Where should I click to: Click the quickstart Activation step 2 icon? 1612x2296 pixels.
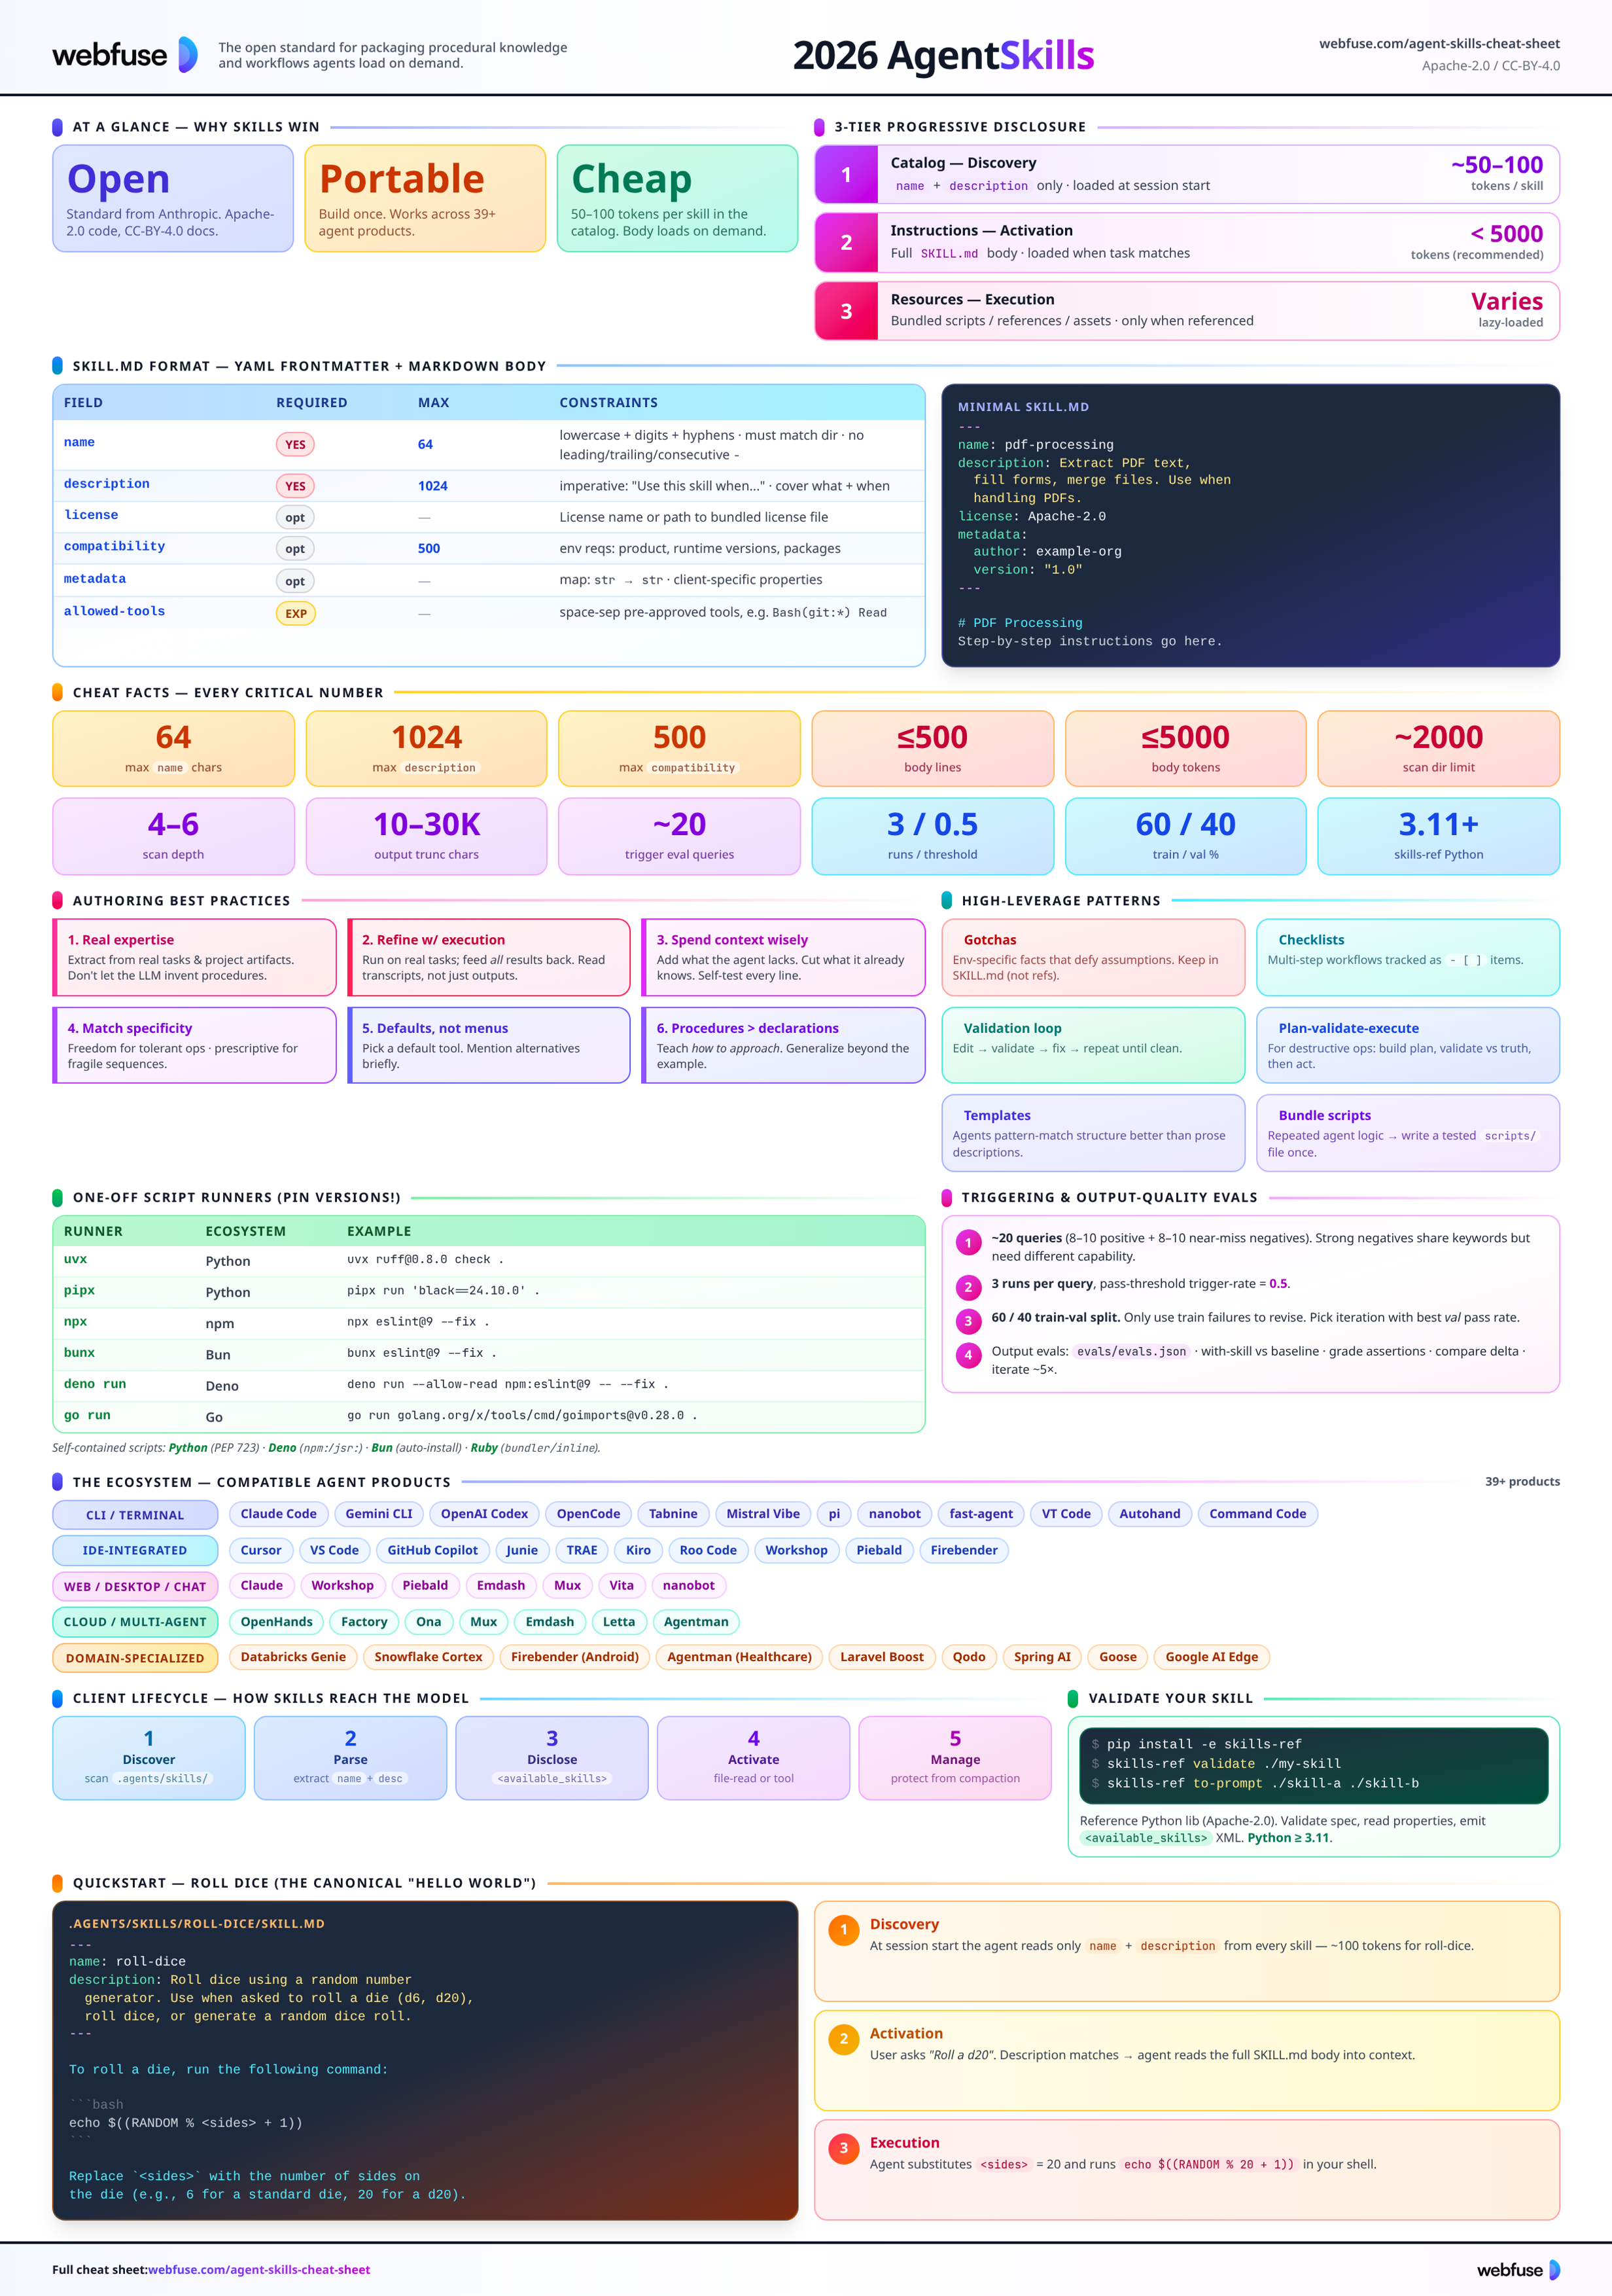tap(843, 2039)
